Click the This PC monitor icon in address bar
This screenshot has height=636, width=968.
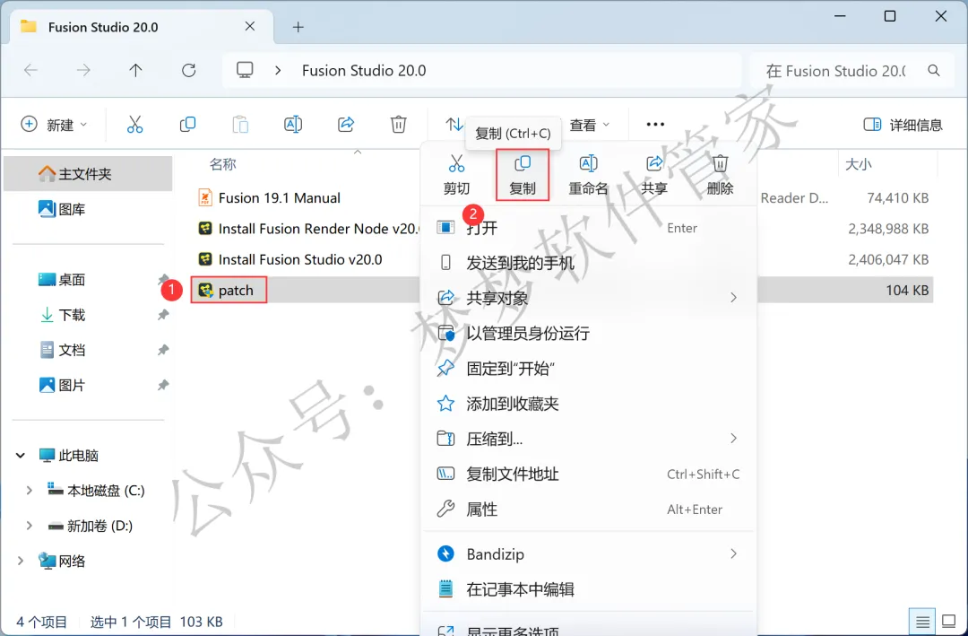[x=245, y=70]
